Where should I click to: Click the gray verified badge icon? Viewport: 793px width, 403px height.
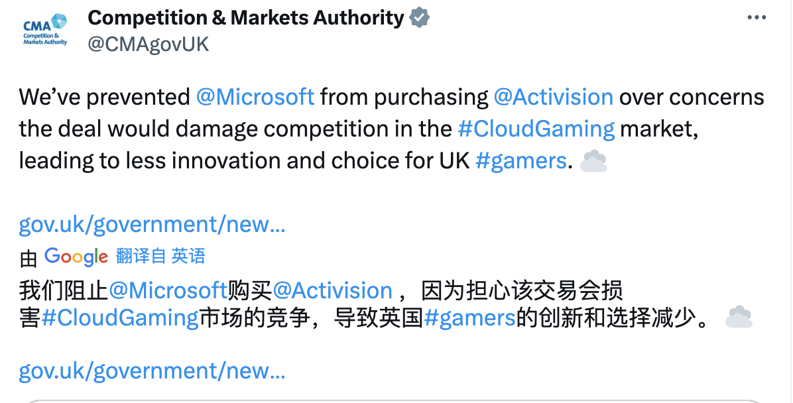point(419,18)
